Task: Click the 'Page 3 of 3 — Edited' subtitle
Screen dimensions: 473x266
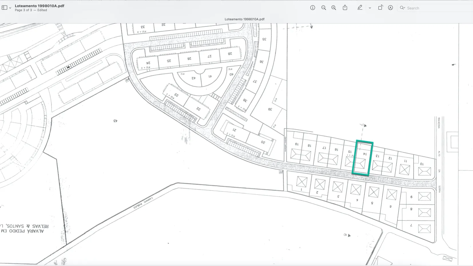Action: coord(31,10)
